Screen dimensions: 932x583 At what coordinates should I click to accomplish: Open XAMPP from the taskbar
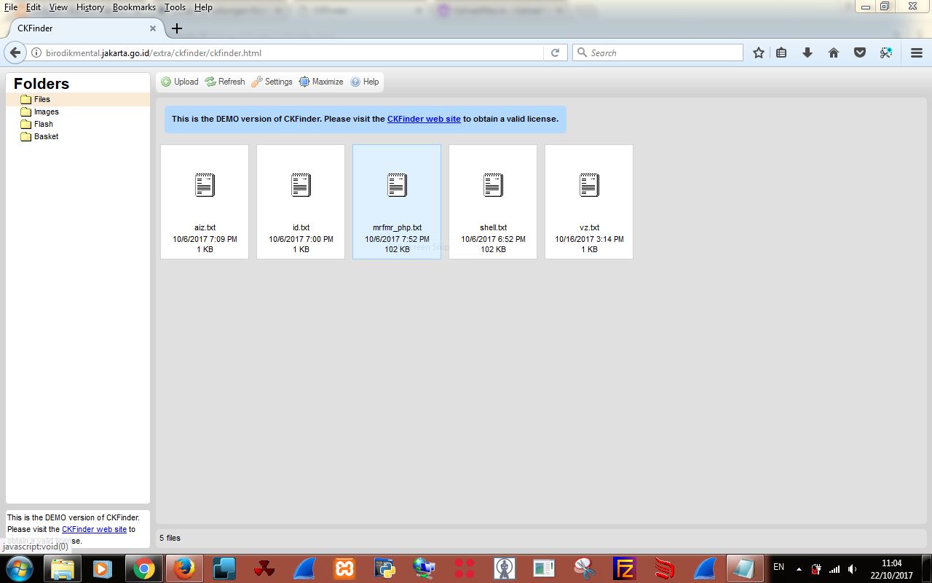[344, 568]
